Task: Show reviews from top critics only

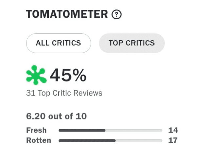Action: point(132,43)
